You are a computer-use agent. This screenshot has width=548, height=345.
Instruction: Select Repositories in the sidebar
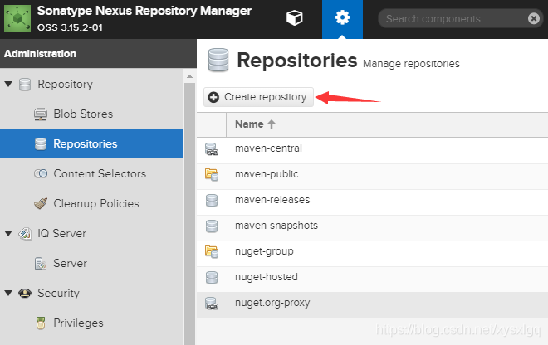coord(85,143)
